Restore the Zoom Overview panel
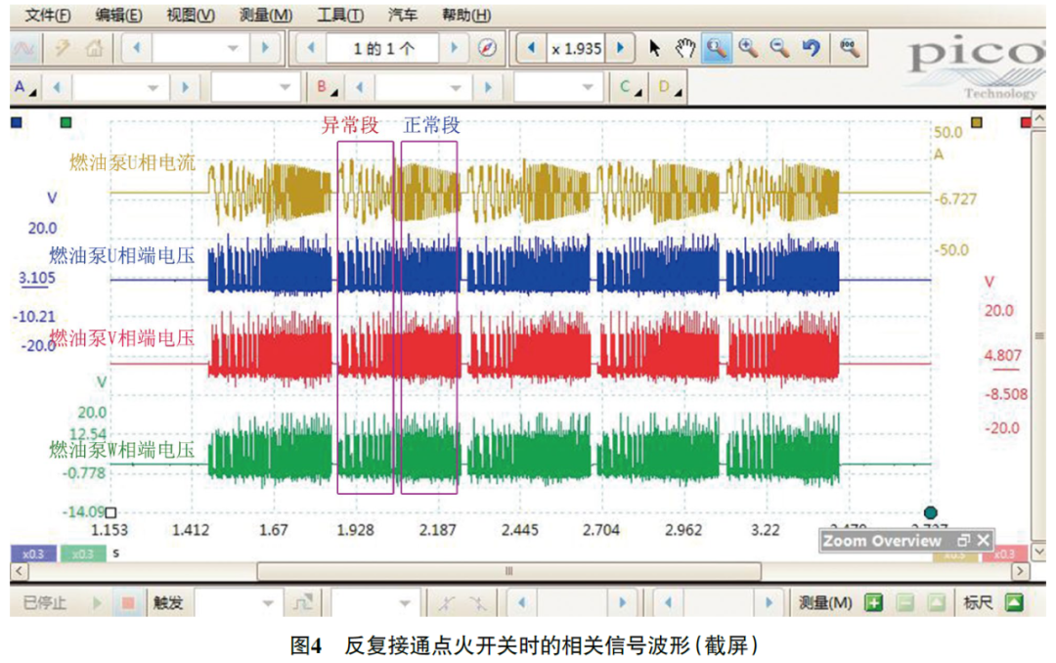Screen dimensions: 1056x663 [x=964, y=541]
